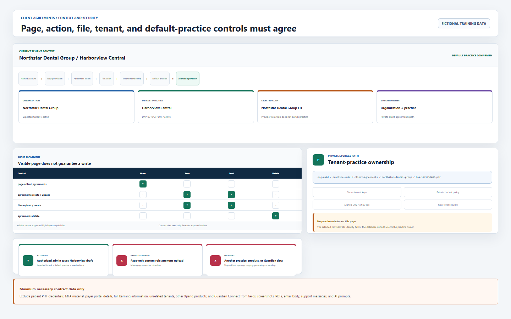Toggle Delete for files:upload / create
511x319 pixels.
coord(276,205)
